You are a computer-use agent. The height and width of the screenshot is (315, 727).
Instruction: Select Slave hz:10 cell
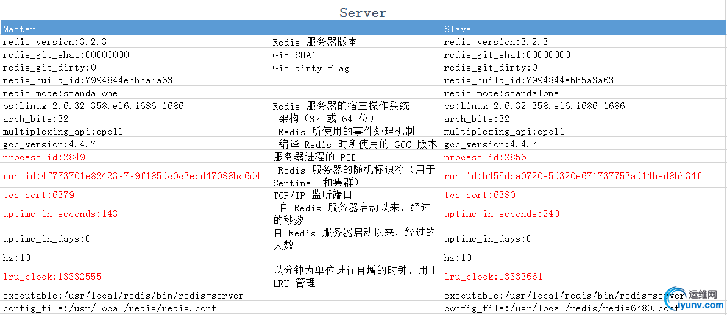[584, 257]
